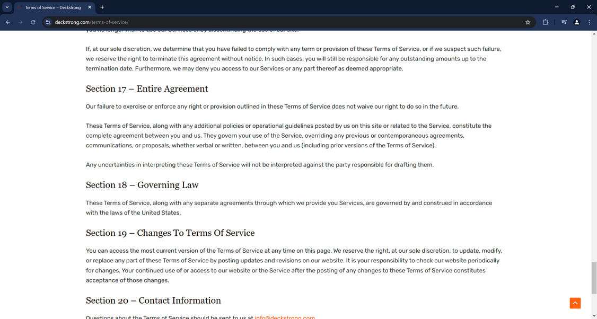Click the orange back-to-top arrow button

(x=575, y=303)
